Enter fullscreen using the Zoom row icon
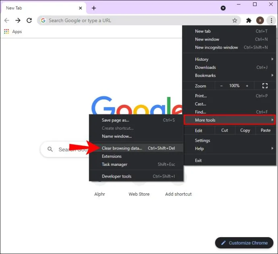This screenshot has width=278, height=254. [265, 86]
